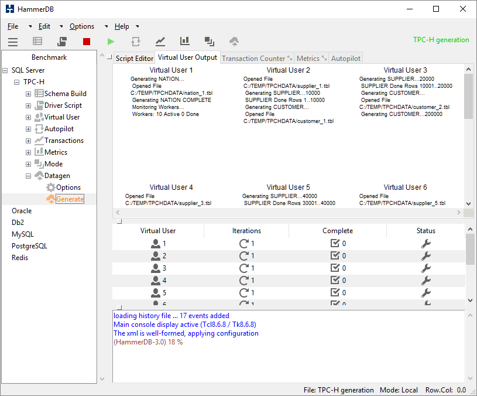Click the output pane's horizontal scroll right arrow
Image resolution: width=477 pixels, height=396 pixels.
pyautogui.click(x=459, y=213)
